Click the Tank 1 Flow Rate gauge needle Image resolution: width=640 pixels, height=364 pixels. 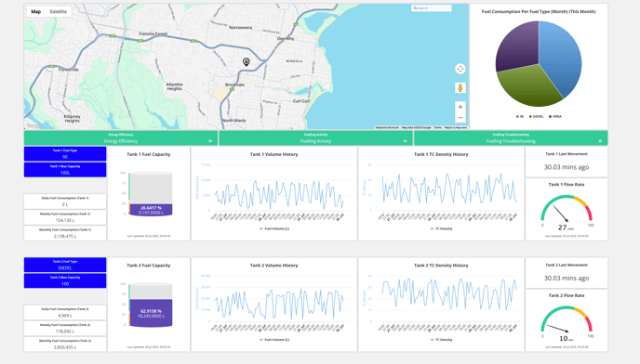click(560, 214)
